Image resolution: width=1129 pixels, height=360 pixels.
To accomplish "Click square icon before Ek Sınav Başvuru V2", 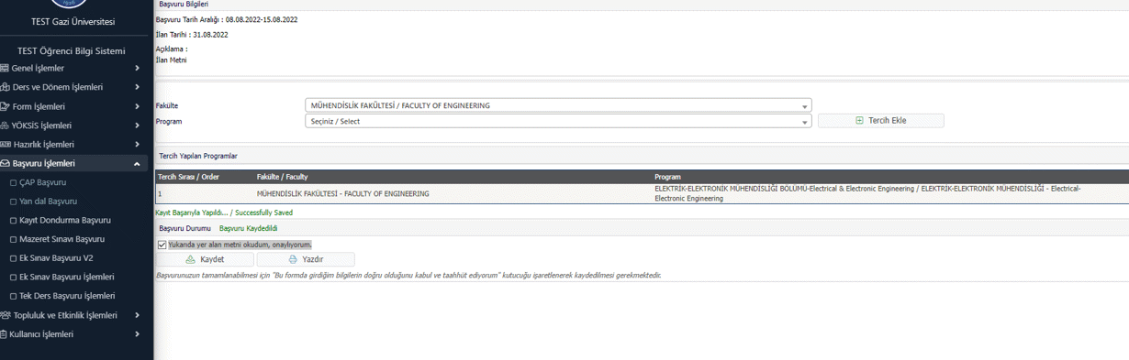I will (x=13, y=258).
